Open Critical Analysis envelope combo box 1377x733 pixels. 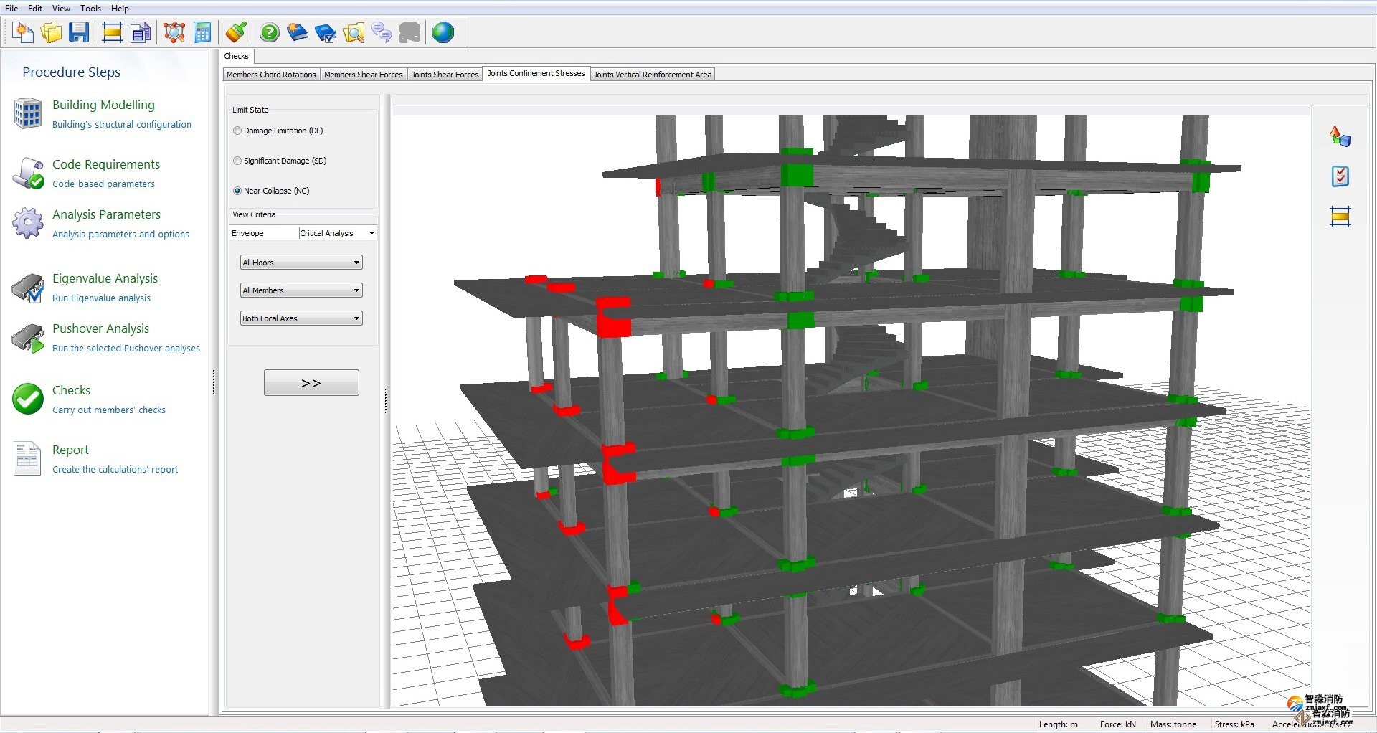[x=337, y=233]
